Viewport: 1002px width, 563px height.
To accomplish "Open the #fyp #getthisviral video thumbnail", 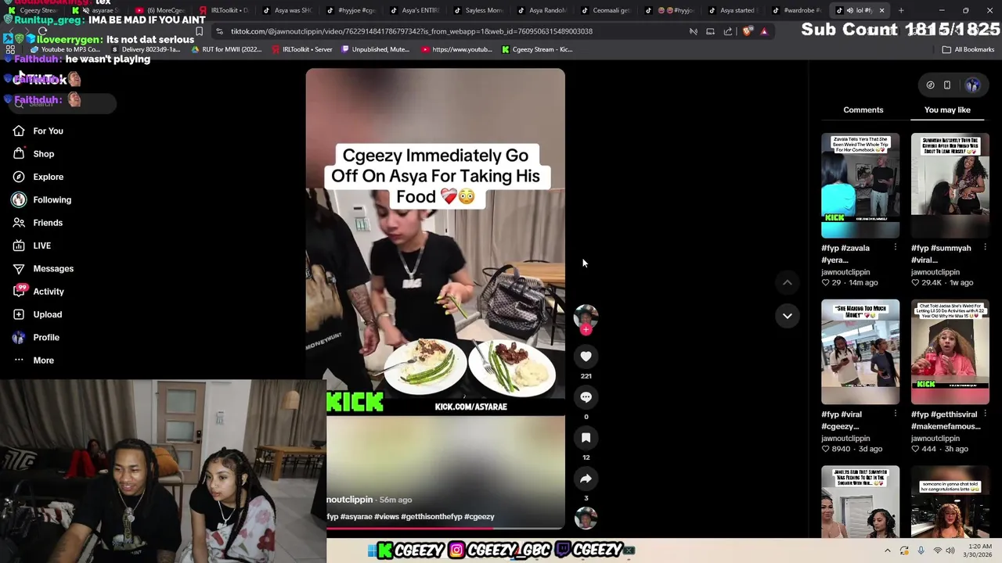I will coord(950,352).
